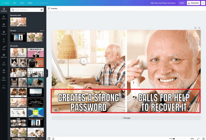
Task: Open the Resize menu
Action: pos(30,3)
